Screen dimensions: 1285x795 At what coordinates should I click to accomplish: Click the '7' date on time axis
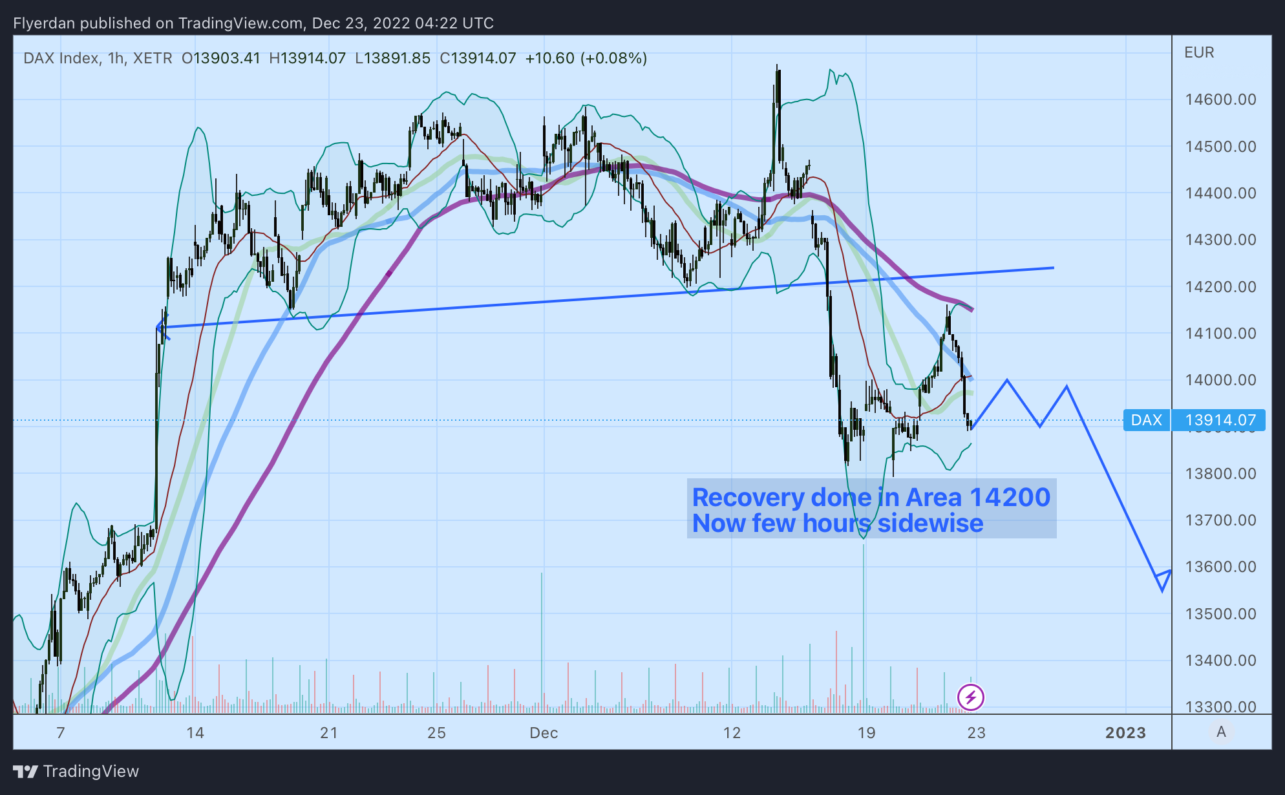[x=61, y=732]
